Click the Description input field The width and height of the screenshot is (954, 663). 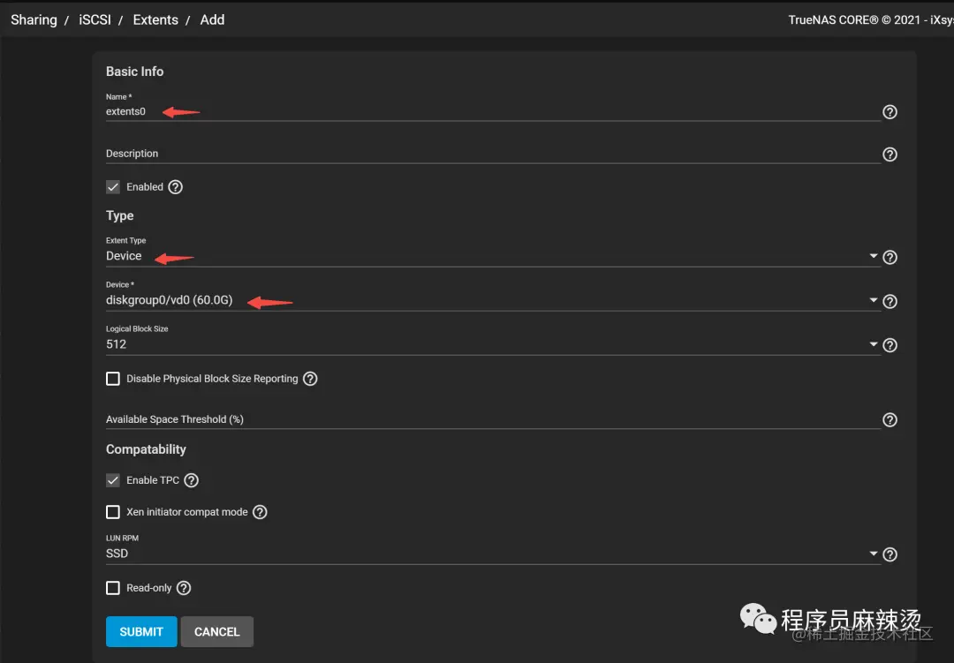(493, 154)
